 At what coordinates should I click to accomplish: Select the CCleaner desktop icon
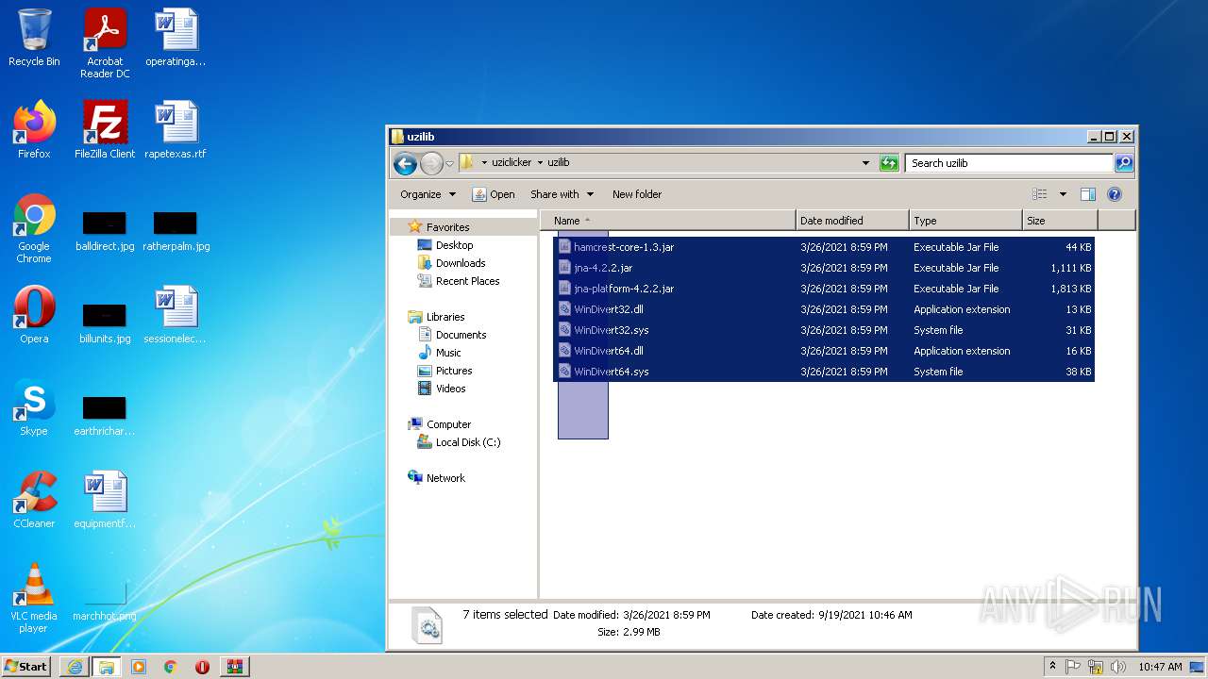tap(34, 500)
